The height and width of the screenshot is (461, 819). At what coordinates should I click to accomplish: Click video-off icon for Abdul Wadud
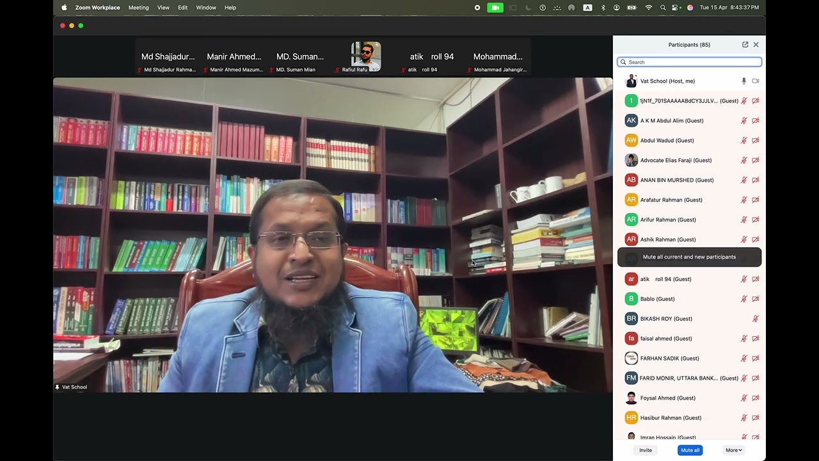coord(756,141)
